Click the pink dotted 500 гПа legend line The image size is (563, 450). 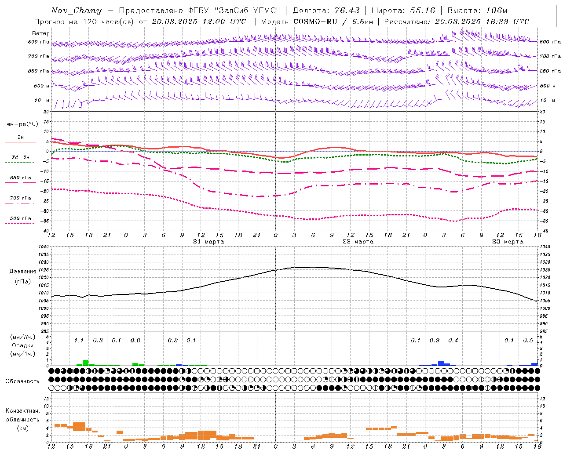point(19,223)
